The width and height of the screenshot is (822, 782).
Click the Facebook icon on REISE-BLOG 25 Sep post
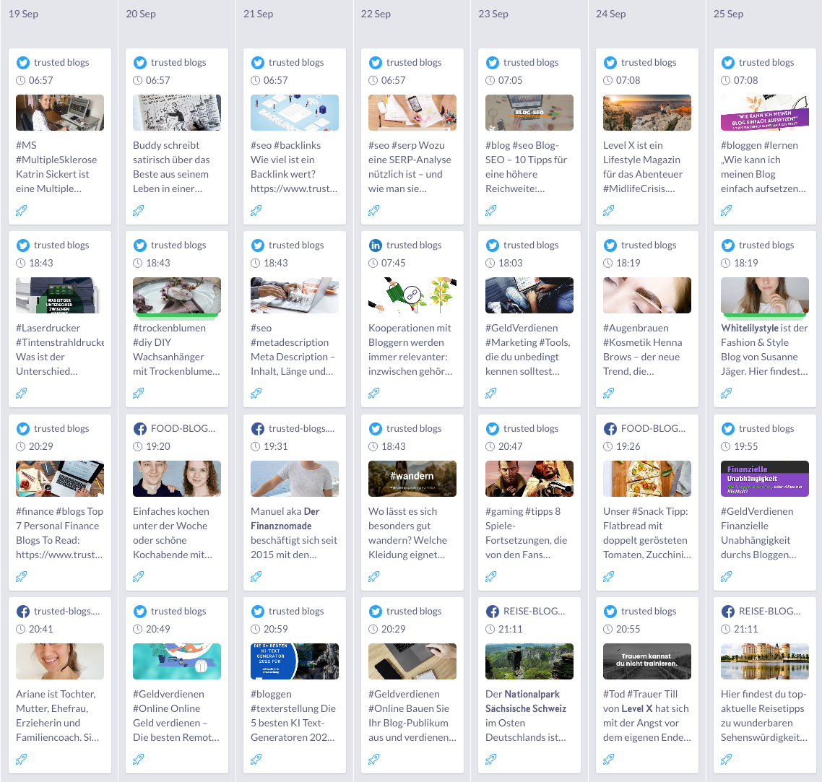coord(728,612)
